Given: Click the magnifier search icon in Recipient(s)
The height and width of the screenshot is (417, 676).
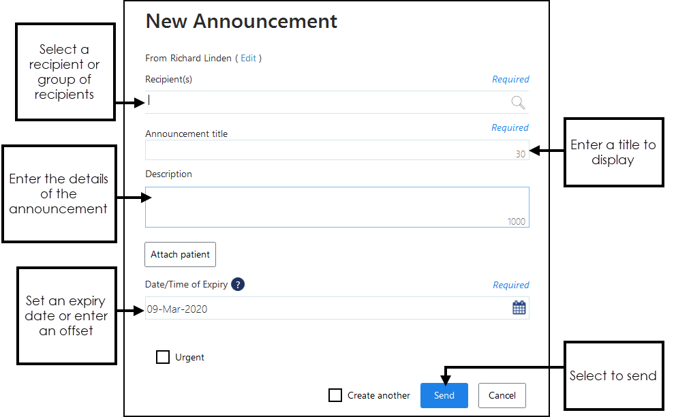Looking at the screenshot, I should (x=518, y=102).
